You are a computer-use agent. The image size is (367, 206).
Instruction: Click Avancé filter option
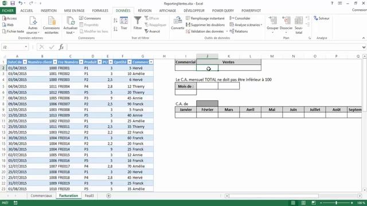[x=152, y=31]
